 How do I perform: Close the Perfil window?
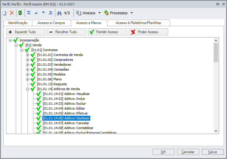click(x=223, y=4)
